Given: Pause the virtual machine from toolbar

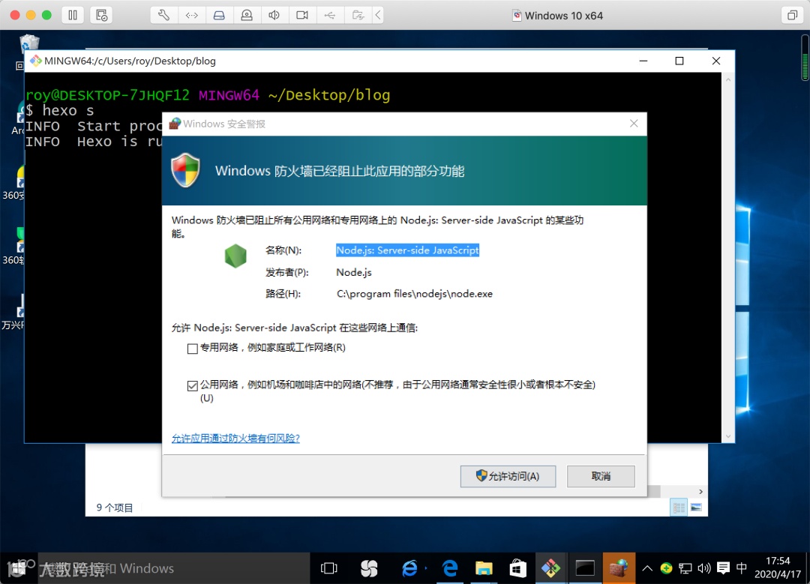Looking at the screenshot, I should pos(73,15).
